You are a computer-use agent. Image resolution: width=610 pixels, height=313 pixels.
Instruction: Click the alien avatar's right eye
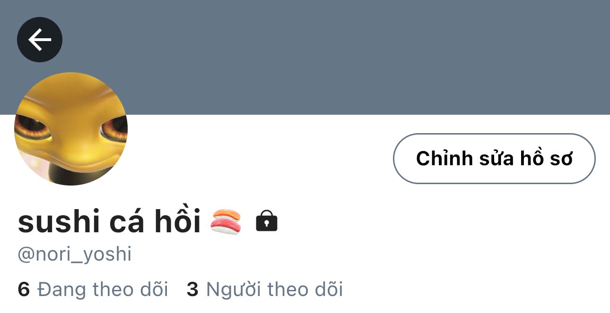click(113, 128)
